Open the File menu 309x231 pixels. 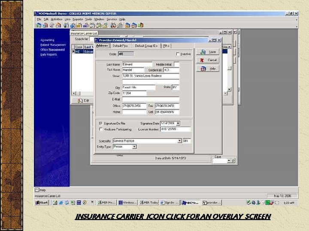point(39,19)
